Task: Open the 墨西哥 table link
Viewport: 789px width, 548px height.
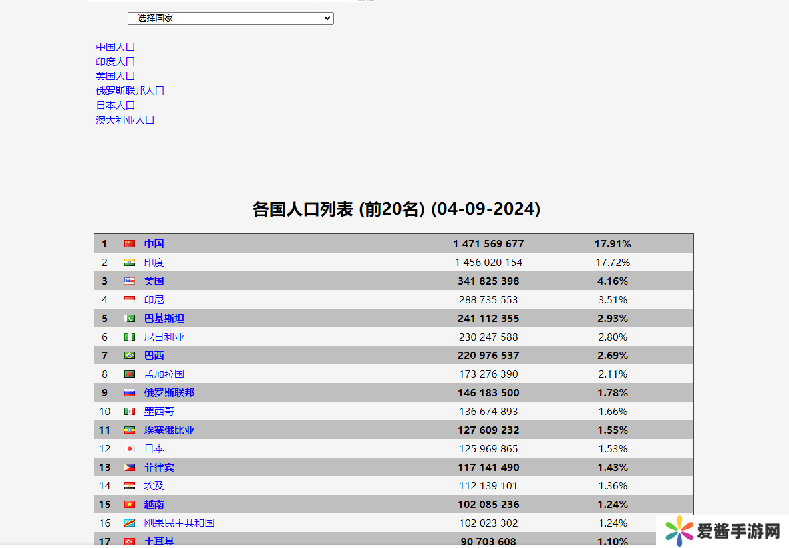Action: 159,412
